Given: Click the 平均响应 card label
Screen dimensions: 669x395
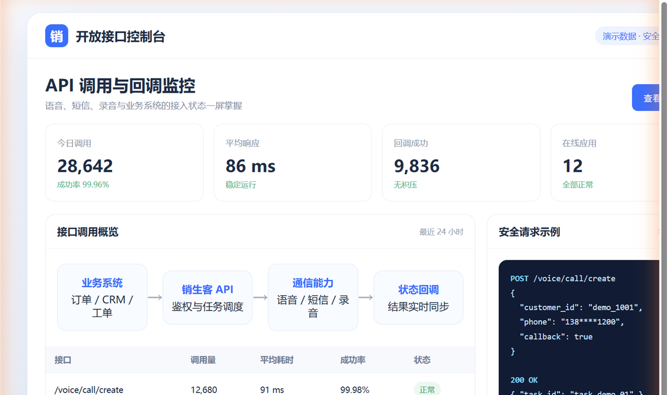Looking at the screenshot, I should [x=243, y=143].
